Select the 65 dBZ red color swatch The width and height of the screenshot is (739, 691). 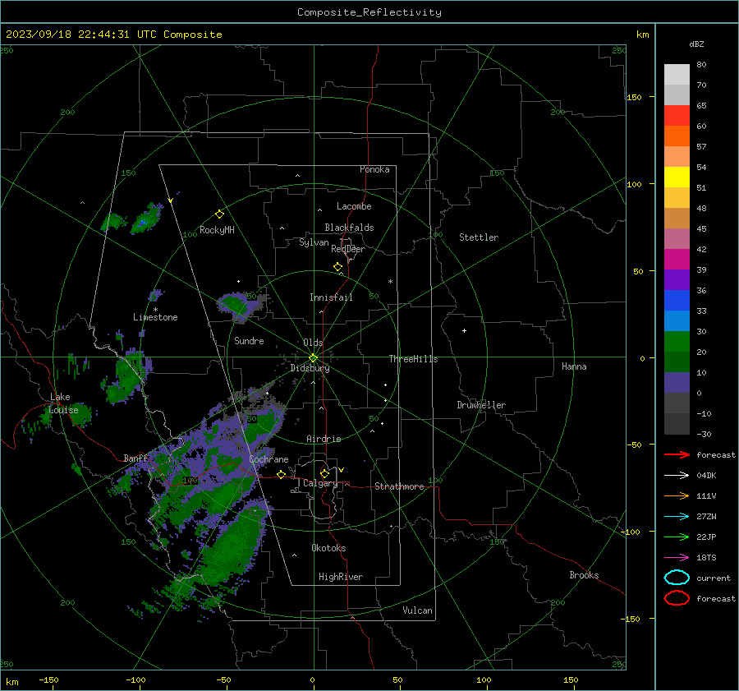coord(677,115)
